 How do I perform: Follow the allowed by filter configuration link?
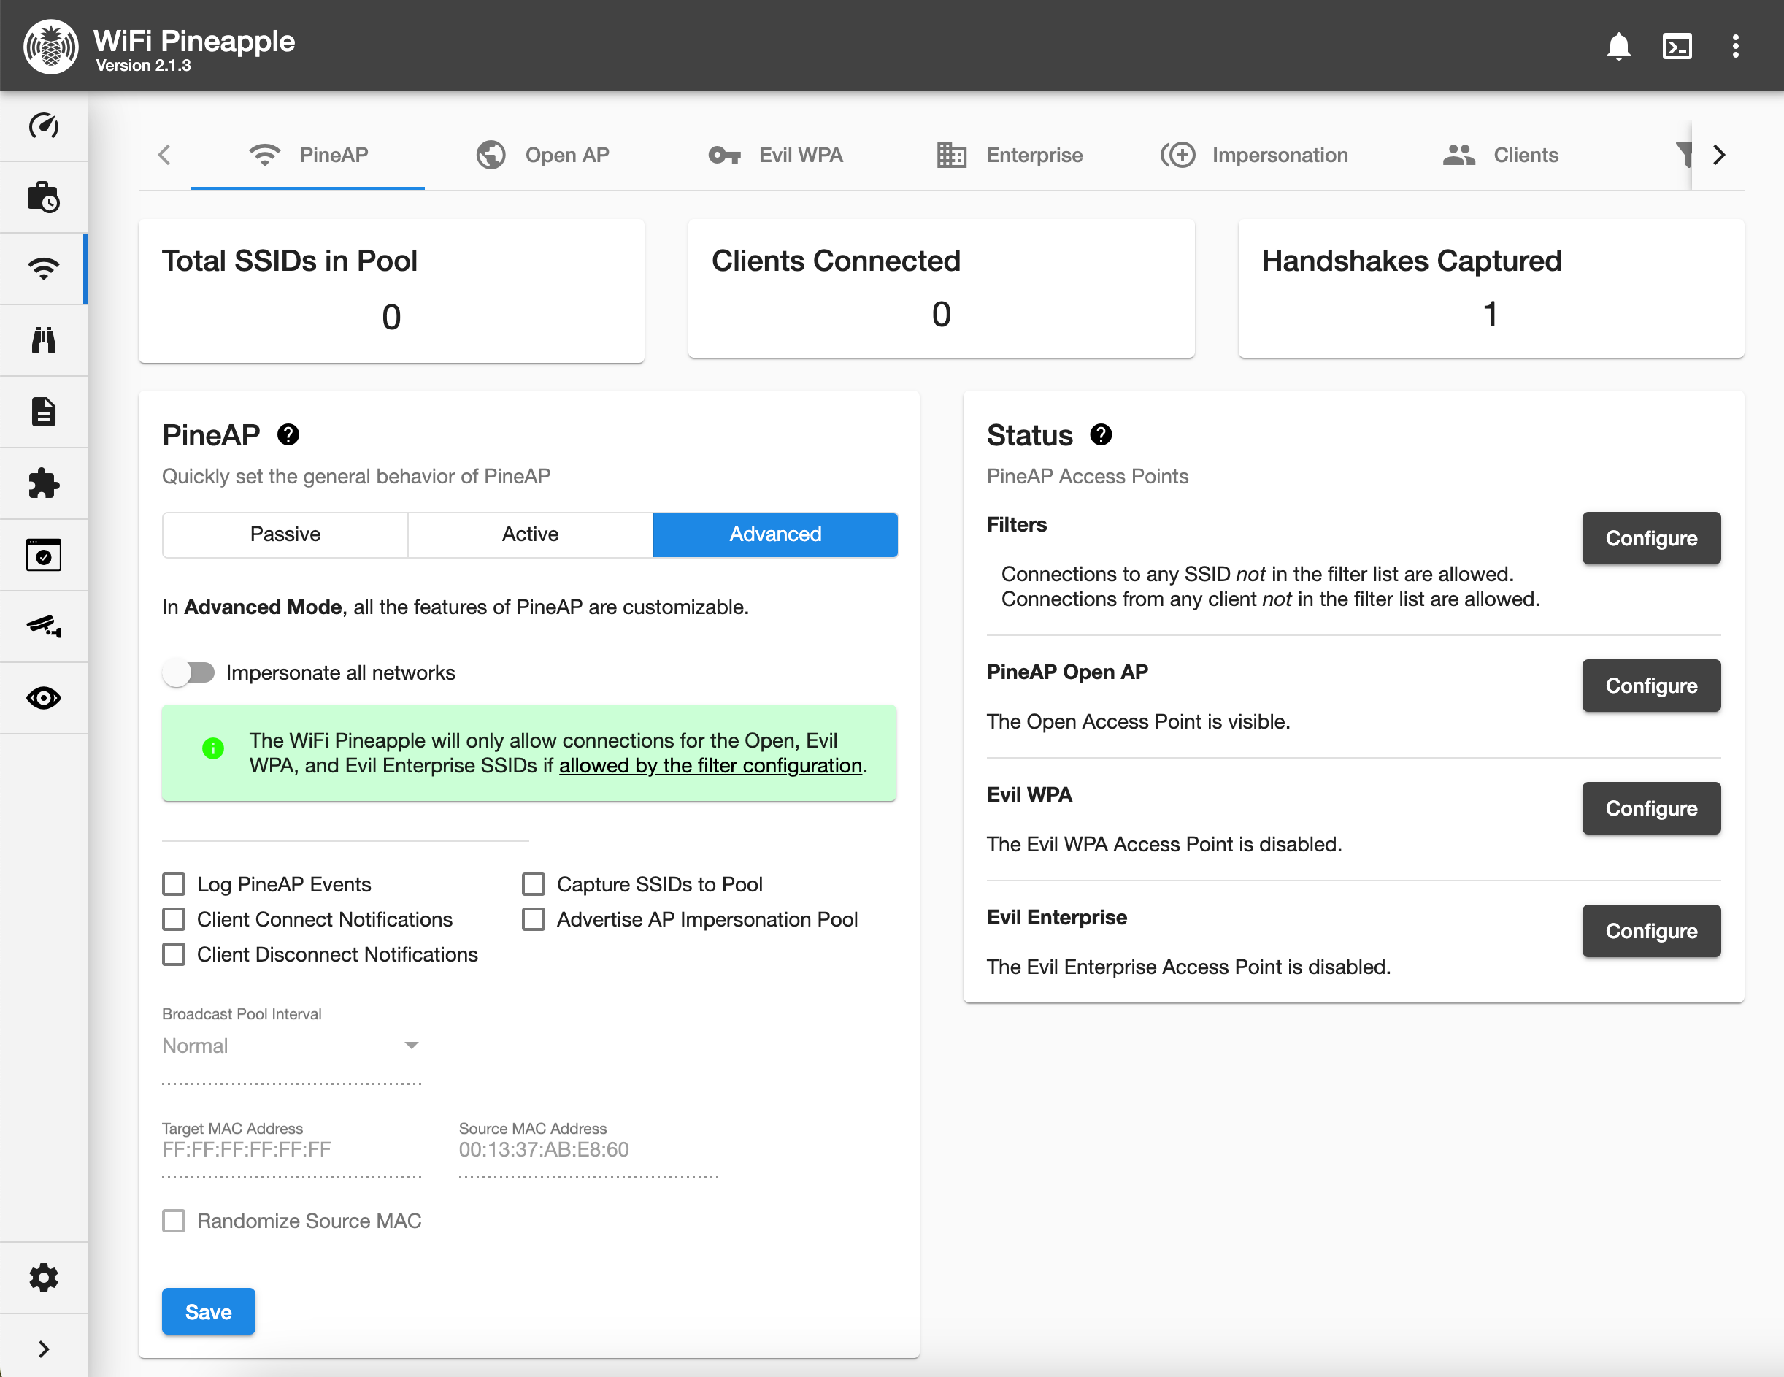tap(710, 766)
